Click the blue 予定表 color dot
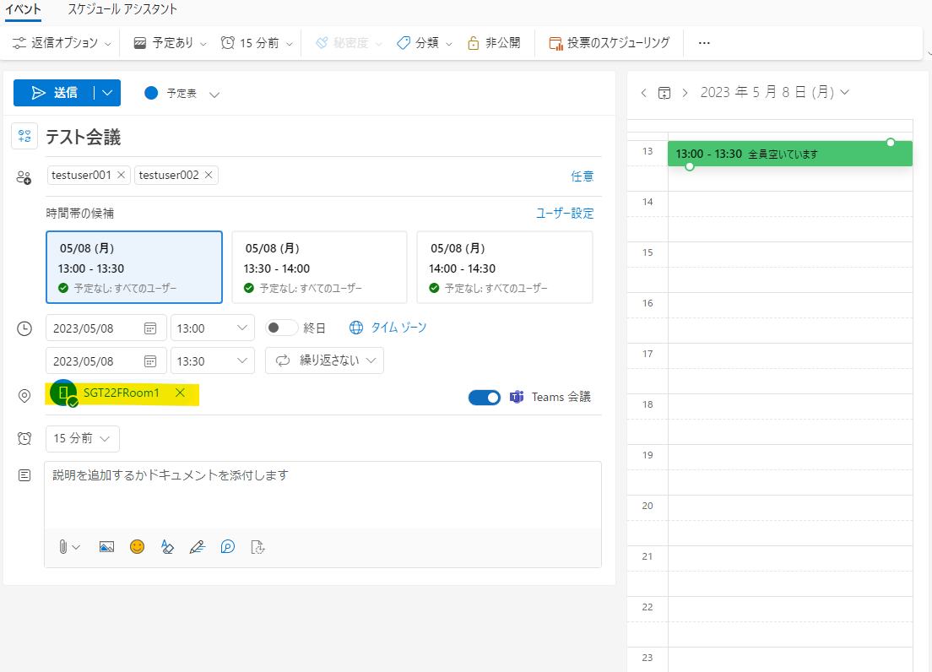Screen dimensions: 932x672 (151, 93)
